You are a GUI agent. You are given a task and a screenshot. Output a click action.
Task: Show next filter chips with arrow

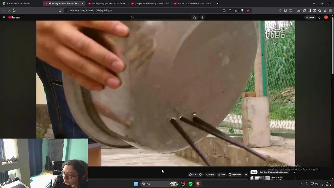tap(294, 172)
